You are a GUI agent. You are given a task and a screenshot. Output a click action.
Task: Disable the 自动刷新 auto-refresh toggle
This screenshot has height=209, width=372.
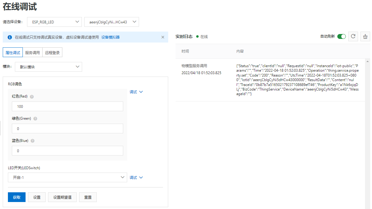(x=341, y=36)
